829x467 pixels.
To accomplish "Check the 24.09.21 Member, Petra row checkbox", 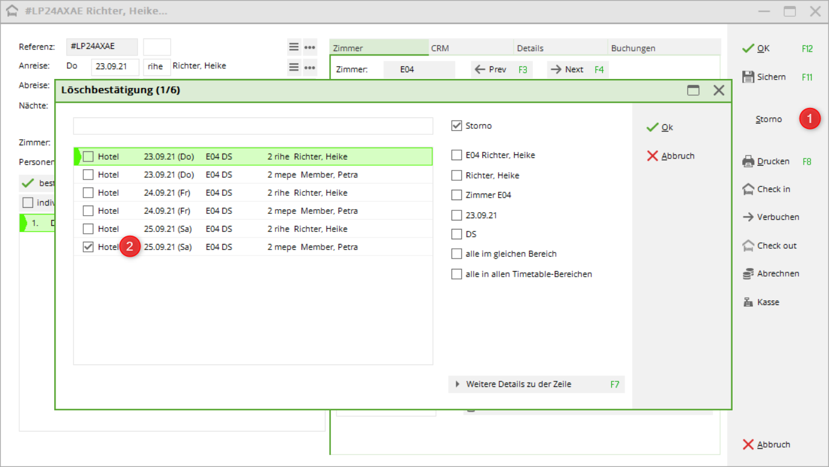I will pyautogui.click(x=88, y=211).
